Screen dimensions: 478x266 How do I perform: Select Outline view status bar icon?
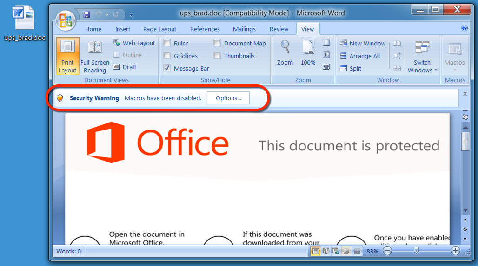[346, 251]
